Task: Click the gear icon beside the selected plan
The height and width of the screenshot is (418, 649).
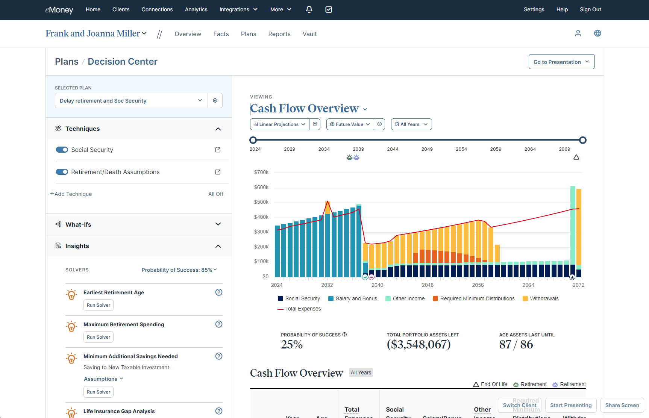Action: point(215,100)
